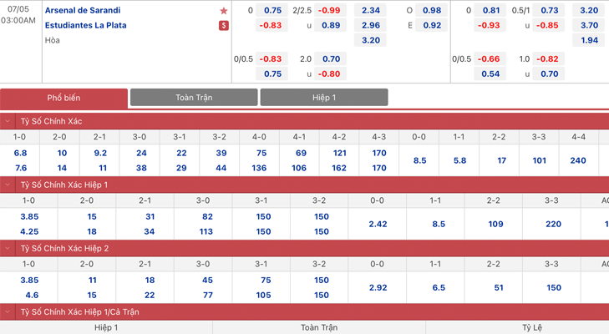609x334 pixels.
Task: Pick under 2/2.5 odds 0.89
Action: point(330,25)
